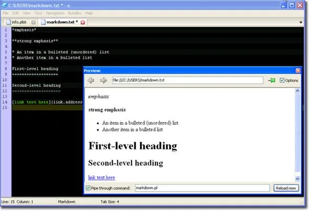
Task: Click the Line: 15 Column: 1 status text
Action: click(x=17, y=202)
